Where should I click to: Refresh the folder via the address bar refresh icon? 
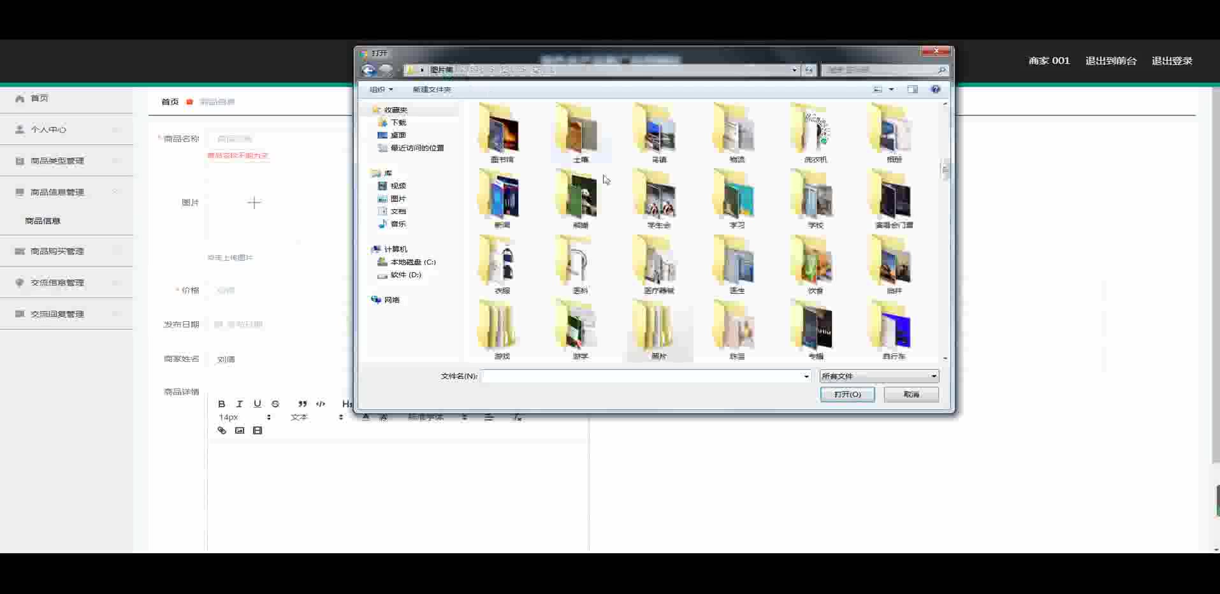[x=809, y=70]
